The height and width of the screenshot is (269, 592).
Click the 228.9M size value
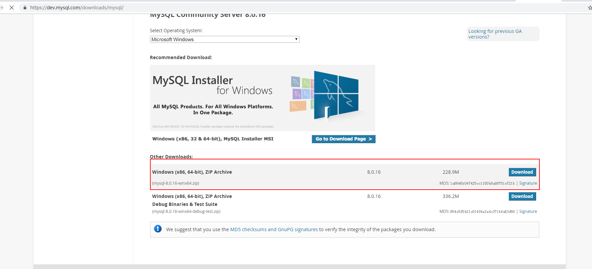point(451,172)
